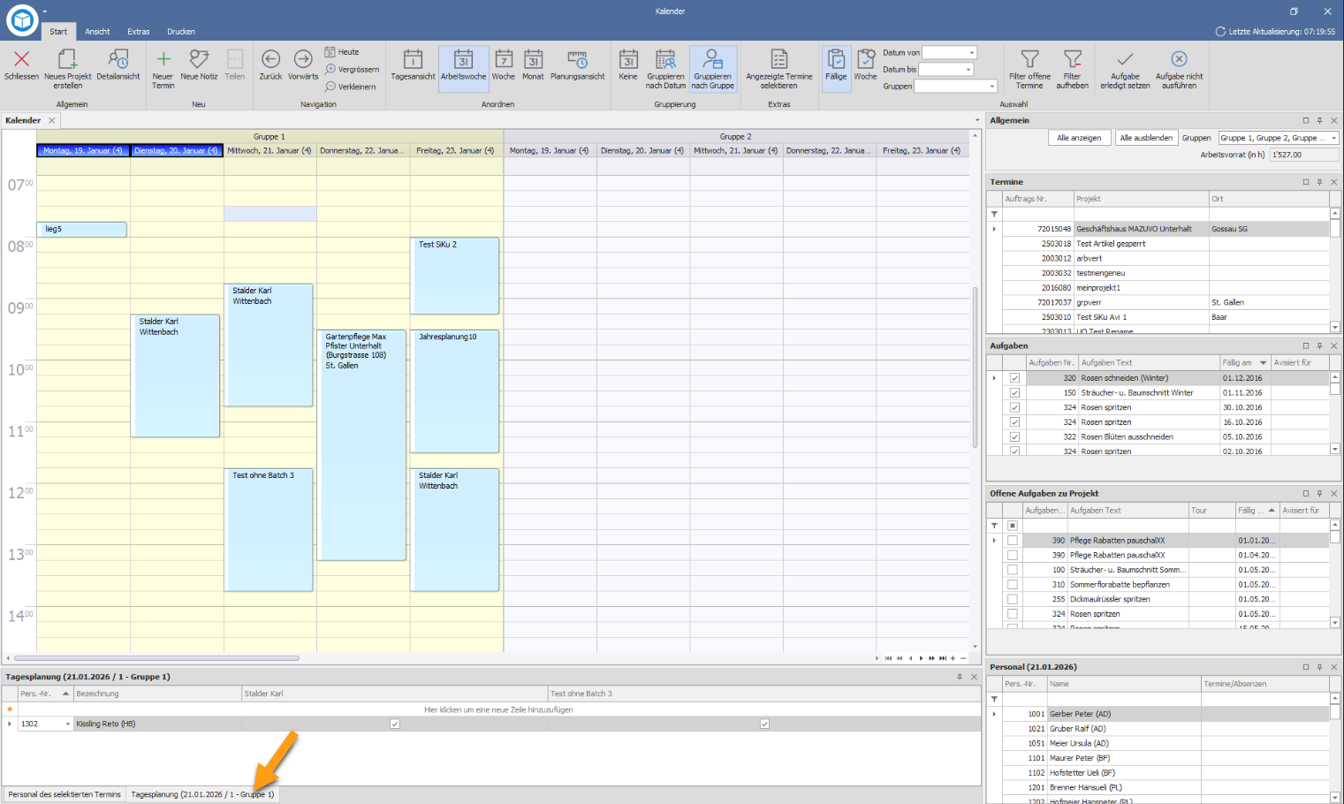Select Montag, 19. Januar header in Gruppe 1

(83, 151)
